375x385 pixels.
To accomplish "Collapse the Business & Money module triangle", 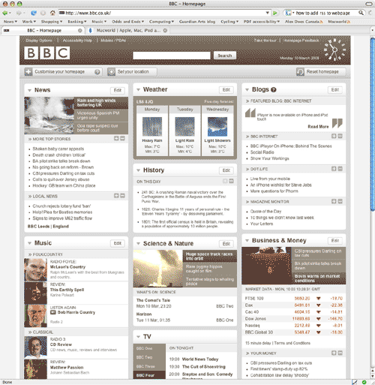I will coord(247,240).
